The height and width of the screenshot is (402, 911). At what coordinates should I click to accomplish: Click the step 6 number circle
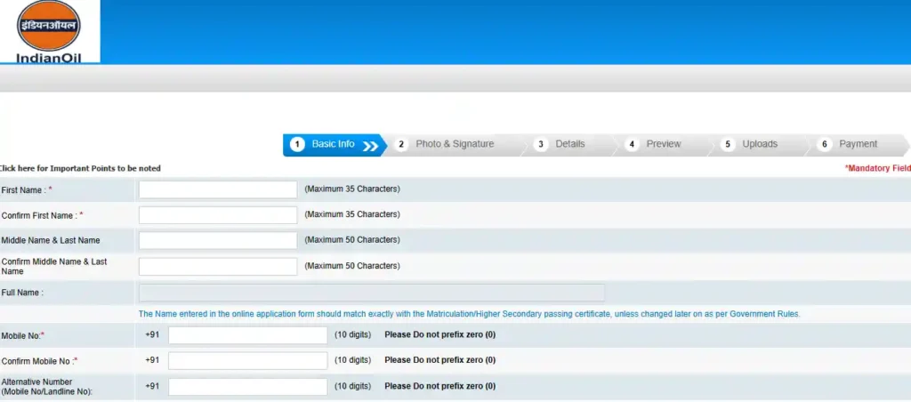[825, 144]
